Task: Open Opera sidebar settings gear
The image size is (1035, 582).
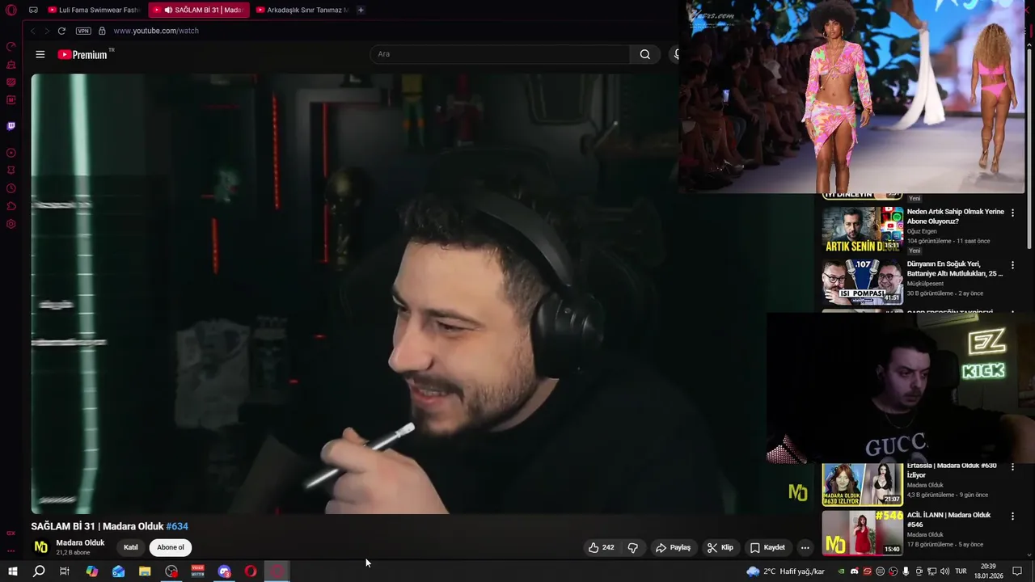Action: 11,224
